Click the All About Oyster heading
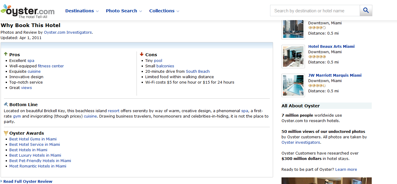The width and height of the screenshot is (397, 184). click(x=300, y=106)
